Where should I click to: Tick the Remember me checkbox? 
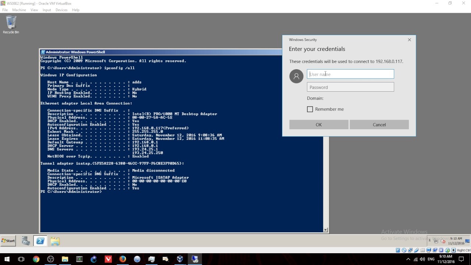310,109
